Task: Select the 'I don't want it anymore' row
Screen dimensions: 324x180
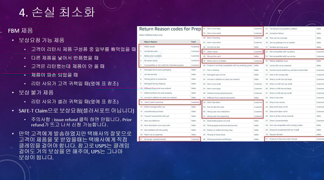Action: (169, 102)
